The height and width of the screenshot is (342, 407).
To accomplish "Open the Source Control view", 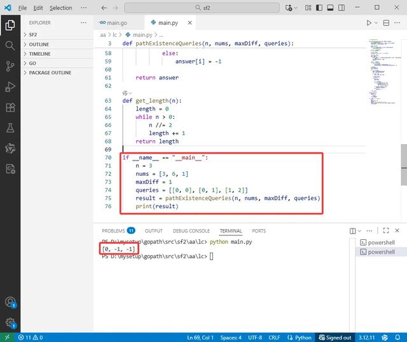I will pos(10,66).
